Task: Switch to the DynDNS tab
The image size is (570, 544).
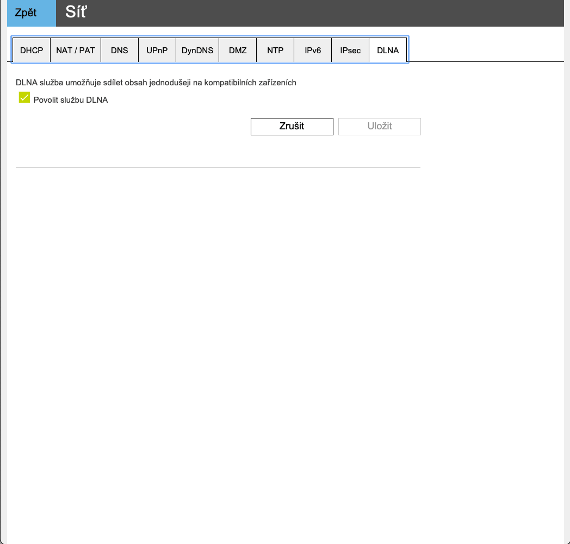Action: point(197,50)
